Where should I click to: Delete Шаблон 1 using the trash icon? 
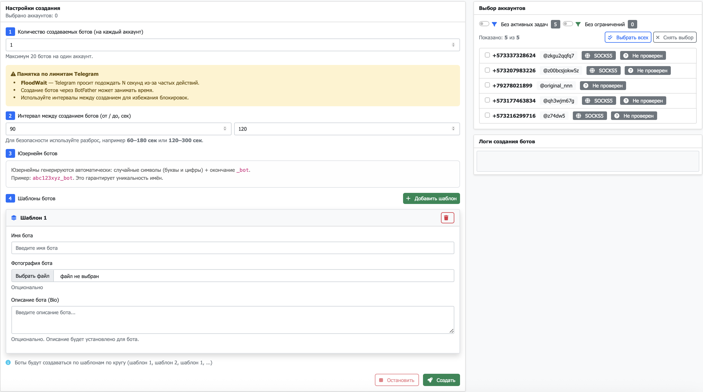click(x=447, y=217)
